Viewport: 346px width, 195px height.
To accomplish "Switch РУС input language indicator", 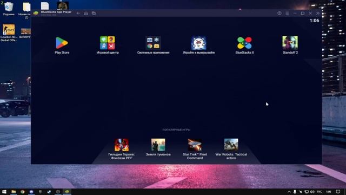I will pyautogui.click(x=320, y=192).
